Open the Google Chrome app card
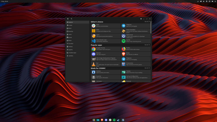217x122 pixels. pyautogui.click(x=106, y=49)
